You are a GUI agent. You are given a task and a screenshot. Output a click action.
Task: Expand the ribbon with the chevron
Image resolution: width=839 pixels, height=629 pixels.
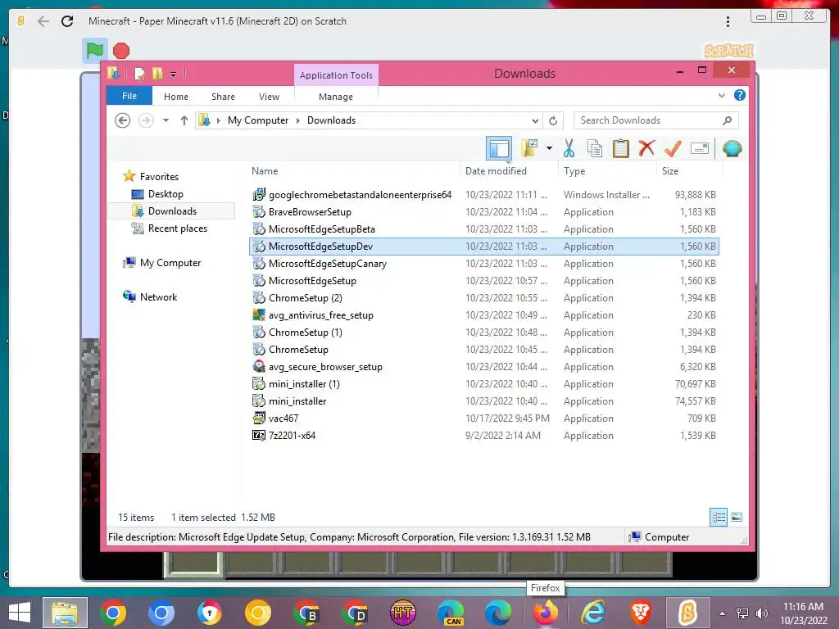721,95
